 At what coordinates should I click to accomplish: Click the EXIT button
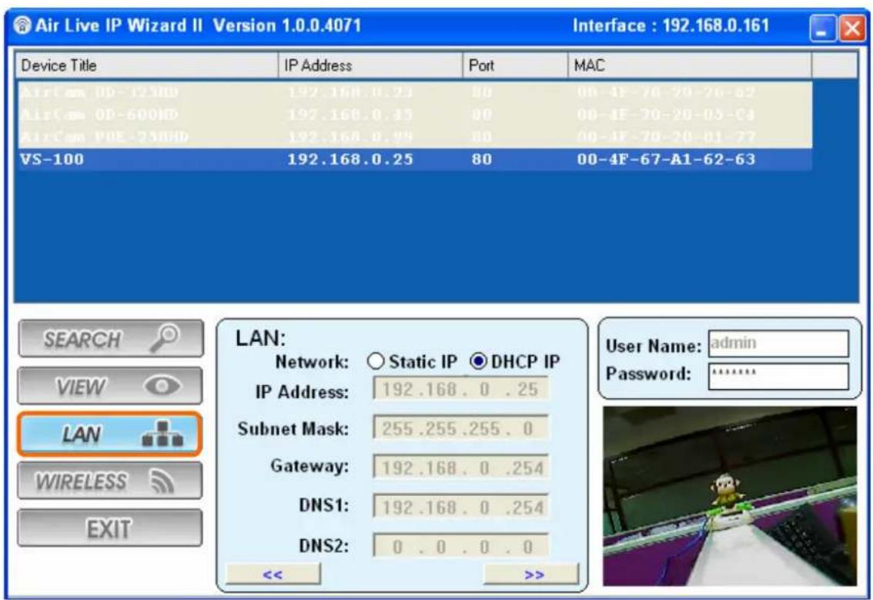coord(109,528)
